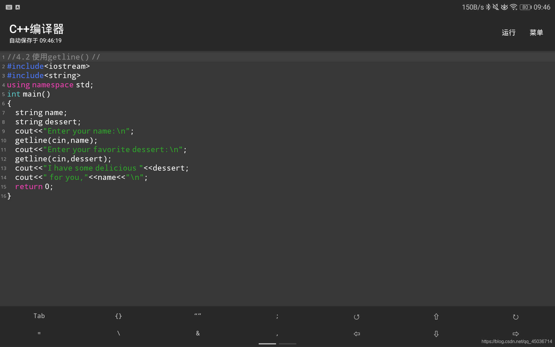
Task: Run the code with 运行 button
Action: pyautogui.click(x=508, y=32)
